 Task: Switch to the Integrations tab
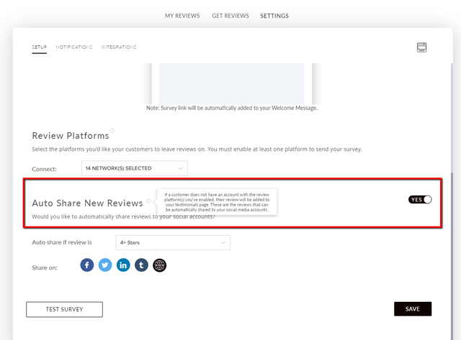coord(119,47)
